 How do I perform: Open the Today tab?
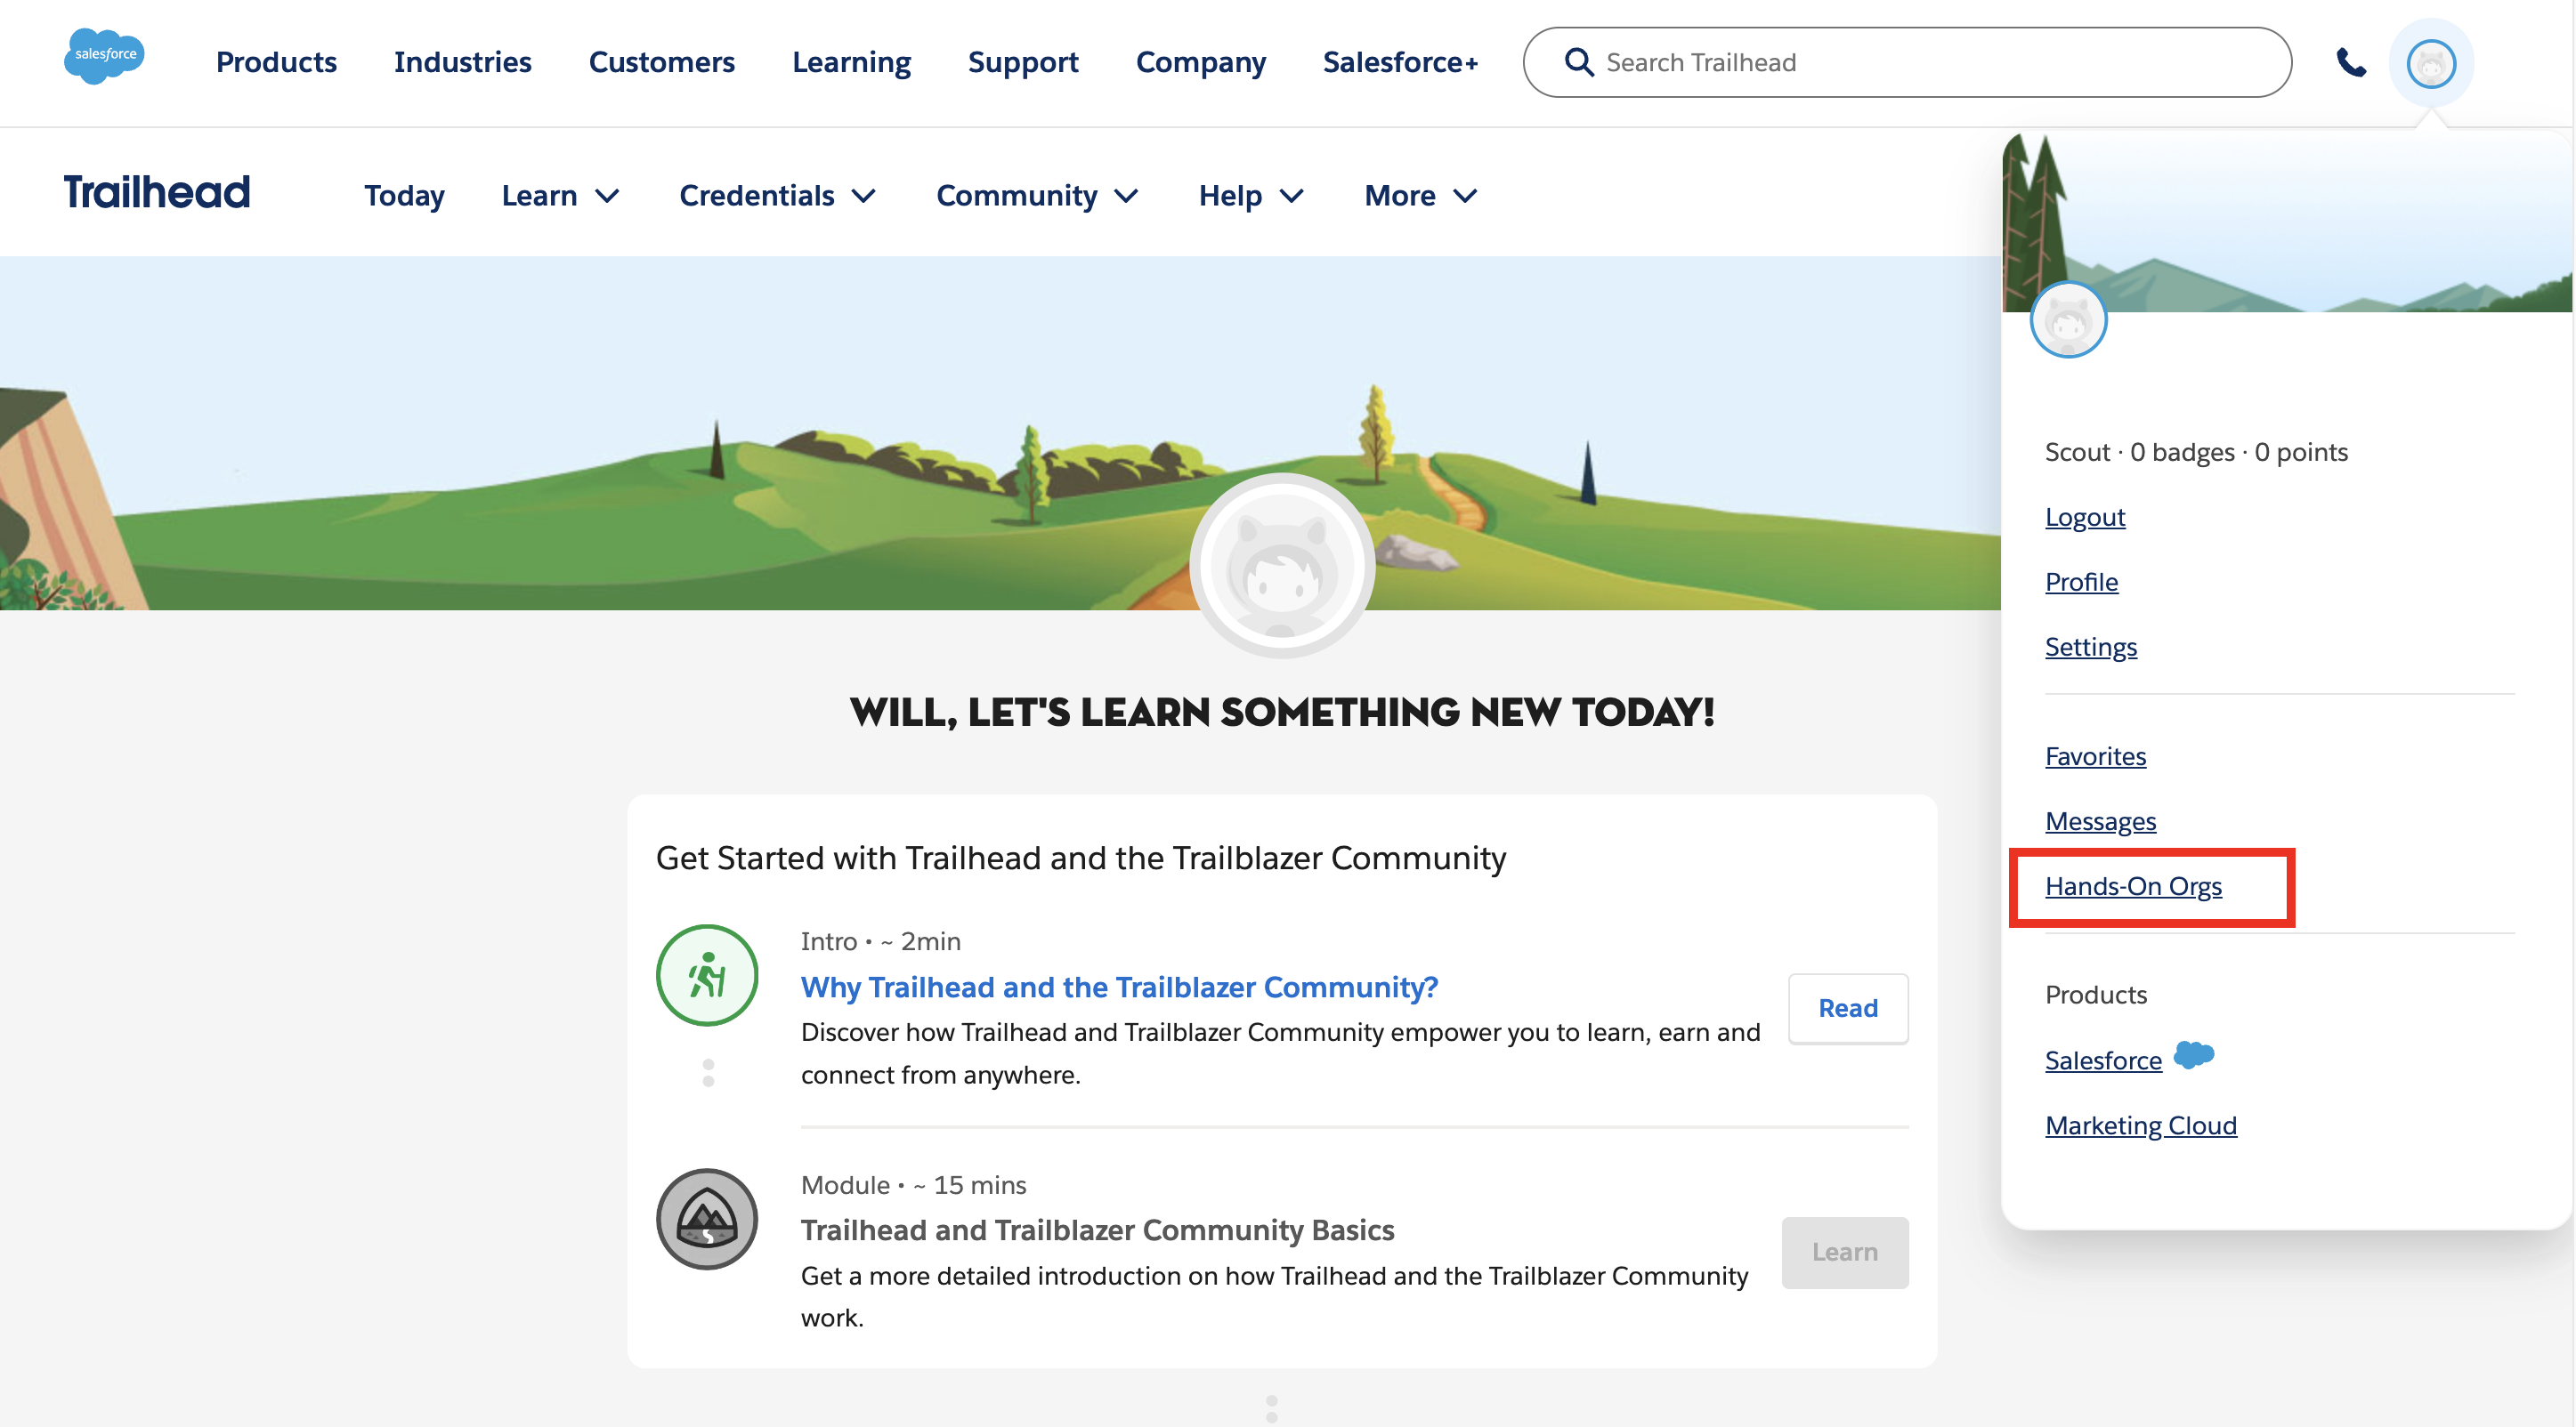click(x=404, y=196)
